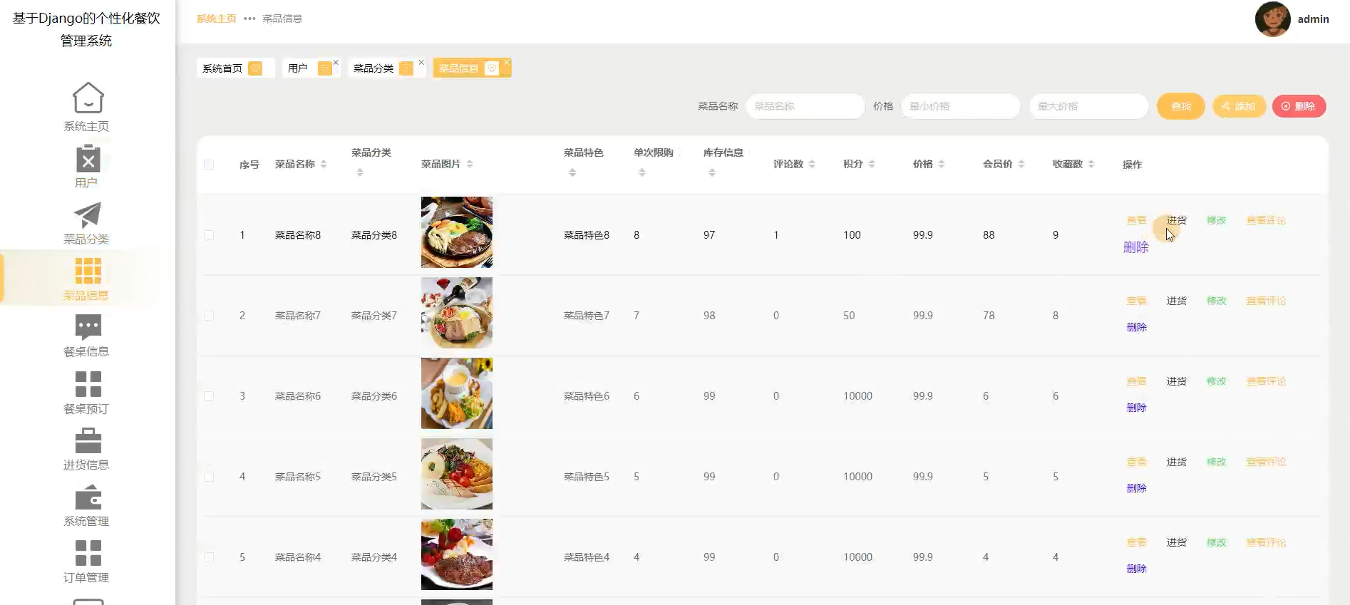Open dish image of 菜品名称6
This screenshot has height=605, width=1350.
[457, 393]
